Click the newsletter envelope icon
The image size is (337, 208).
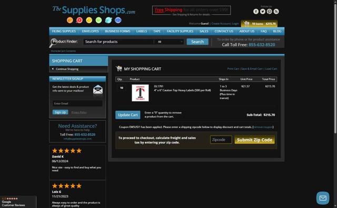pos(98,89)
